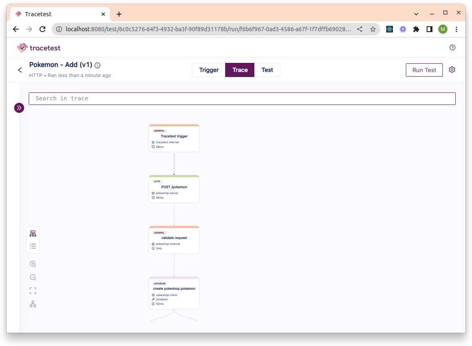Toggle the browser side panel icon
The height and width of the screenshot is (346, 472).
click(x=429, y=29)
